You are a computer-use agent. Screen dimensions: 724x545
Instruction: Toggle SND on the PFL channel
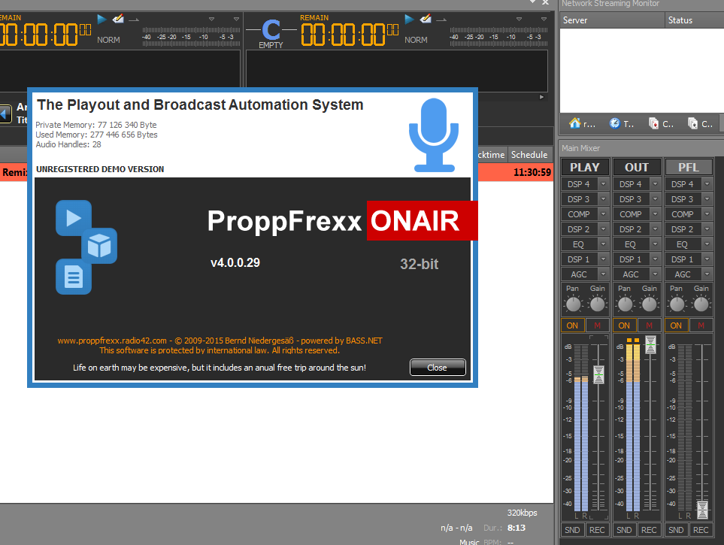pos(676,530)
